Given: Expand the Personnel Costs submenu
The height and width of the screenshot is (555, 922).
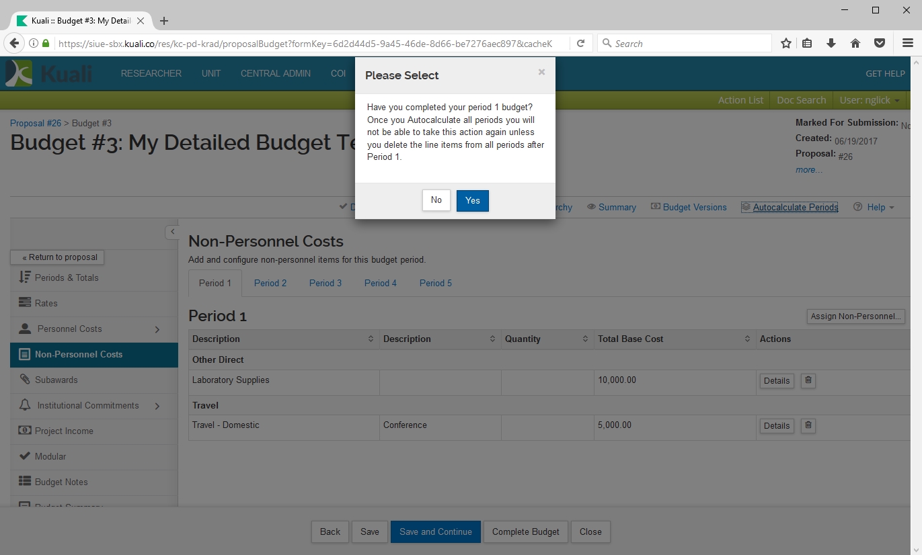Looking at the screenshot, I should (157, 329).
